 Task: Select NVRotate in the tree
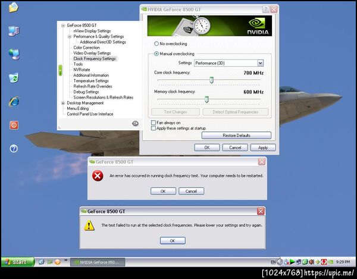click(82, 70)
